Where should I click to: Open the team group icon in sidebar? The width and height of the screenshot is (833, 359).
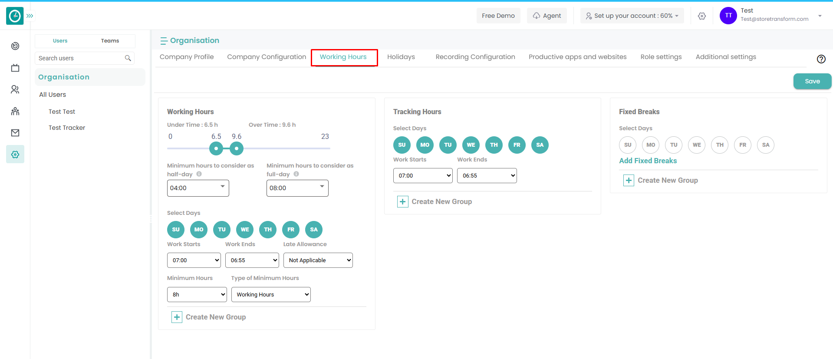(x=15, y=111)
